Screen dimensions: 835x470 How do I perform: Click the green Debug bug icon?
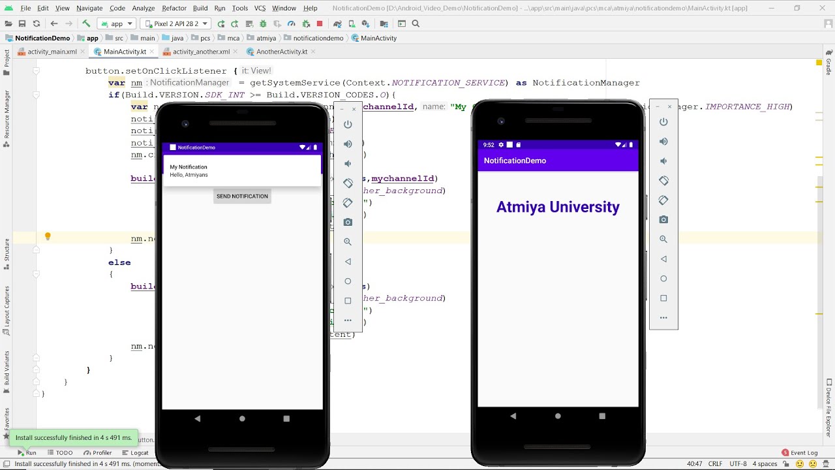coord(263,23)
